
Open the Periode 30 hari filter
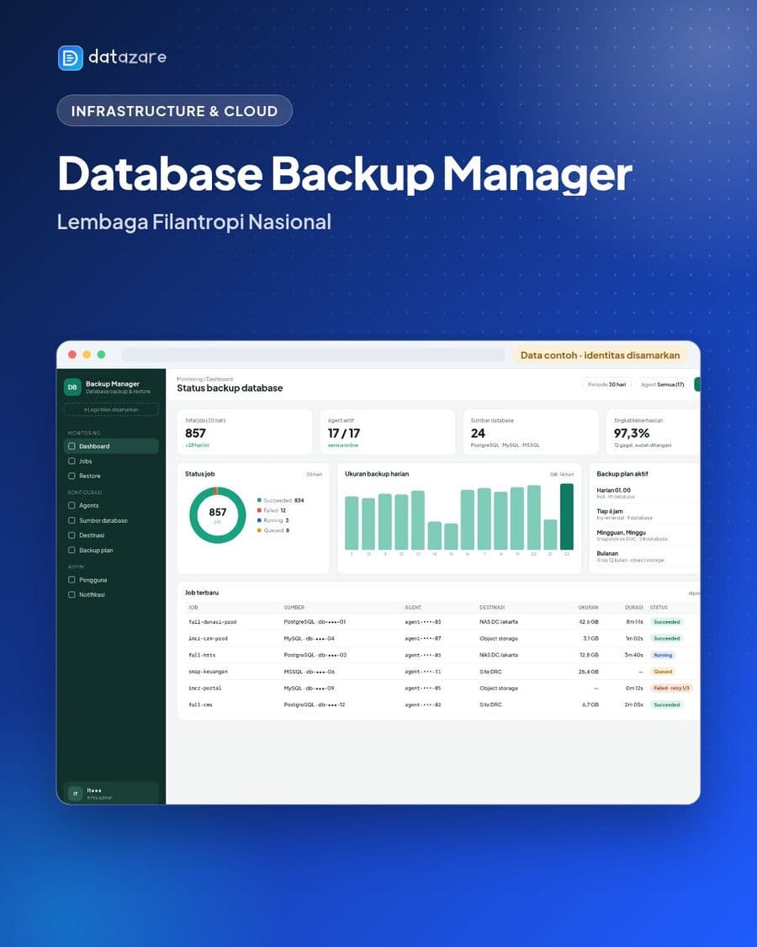607,384
